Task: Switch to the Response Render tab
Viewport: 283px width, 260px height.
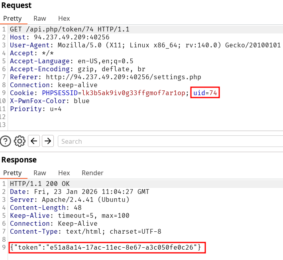Action: [x=92, y=173]
